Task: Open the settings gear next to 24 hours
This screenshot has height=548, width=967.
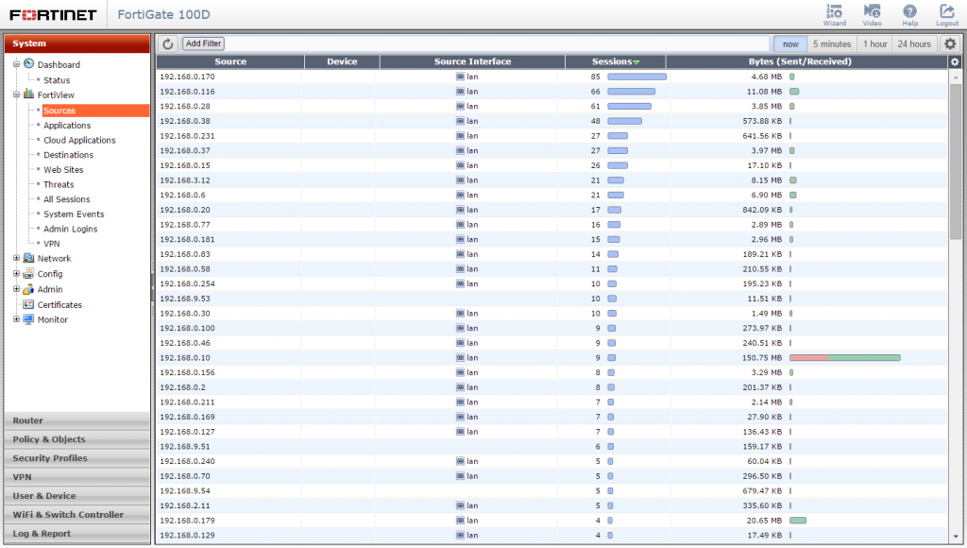Action: pyautogui.click(x=950, y=43)
